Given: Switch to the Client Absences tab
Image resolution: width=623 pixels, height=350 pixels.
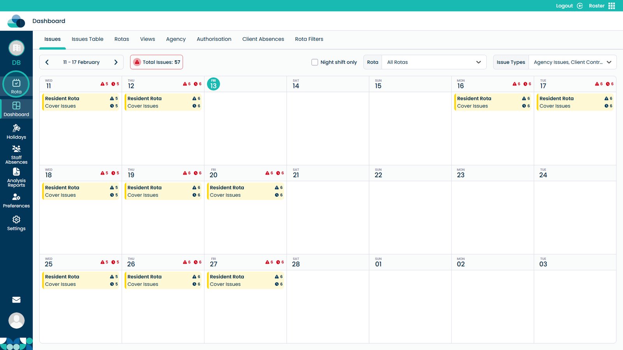Looking at the screenshot, I should tap(263, 39).
